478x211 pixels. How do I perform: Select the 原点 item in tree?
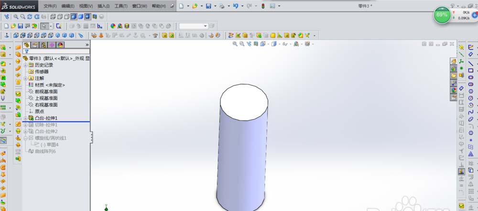pos(36,111)
